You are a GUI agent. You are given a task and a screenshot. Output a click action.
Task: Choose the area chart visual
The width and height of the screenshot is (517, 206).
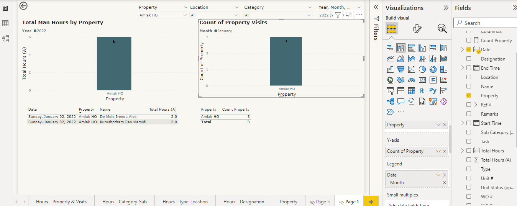[x=401, y=59]
